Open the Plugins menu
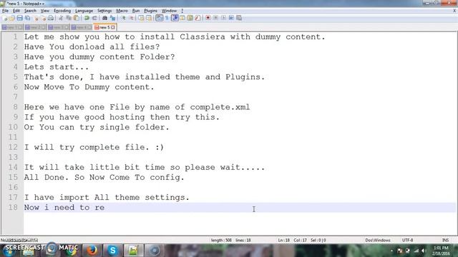Screen dimensions: 458x257 click(x=150, y=11)
